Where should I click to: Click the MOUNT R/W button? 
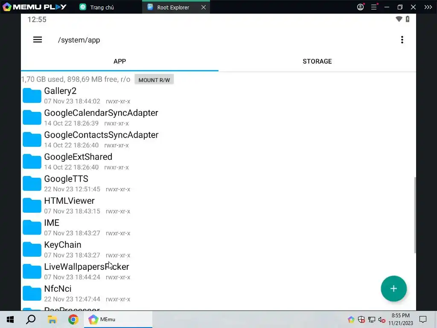click(154, 80)
